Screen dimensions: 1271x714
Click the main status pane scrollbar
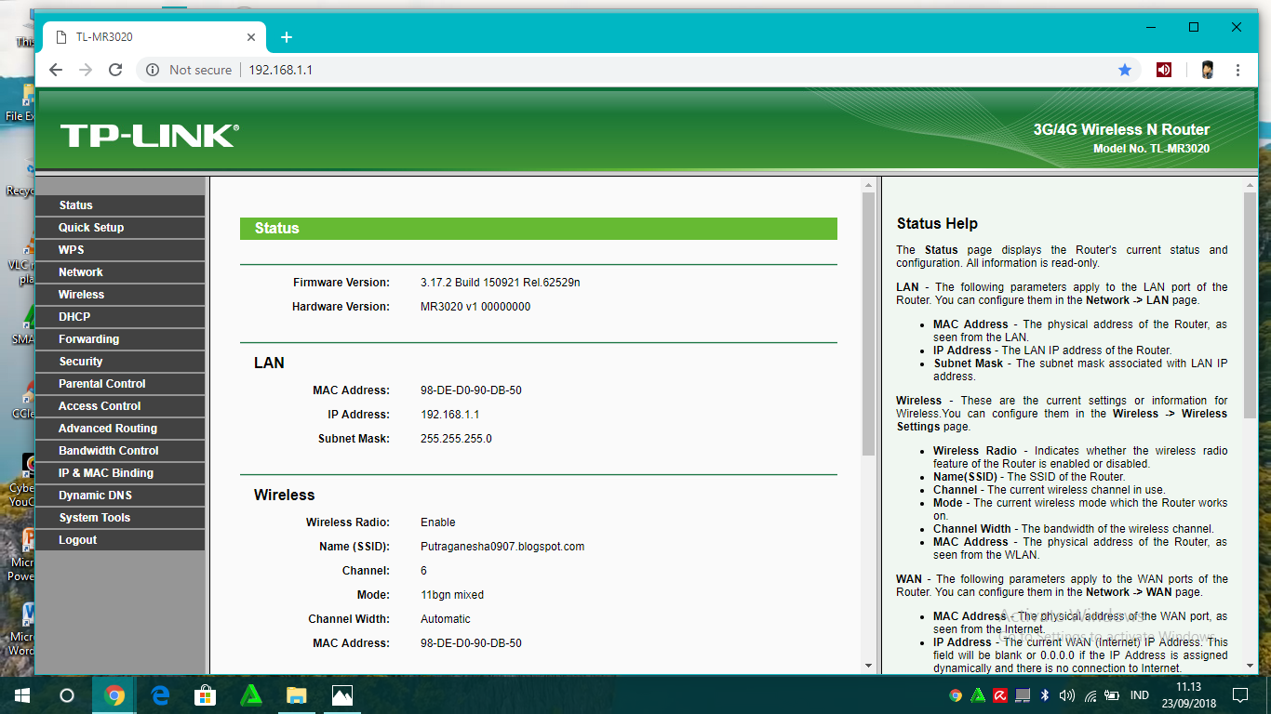pos(868,324)
